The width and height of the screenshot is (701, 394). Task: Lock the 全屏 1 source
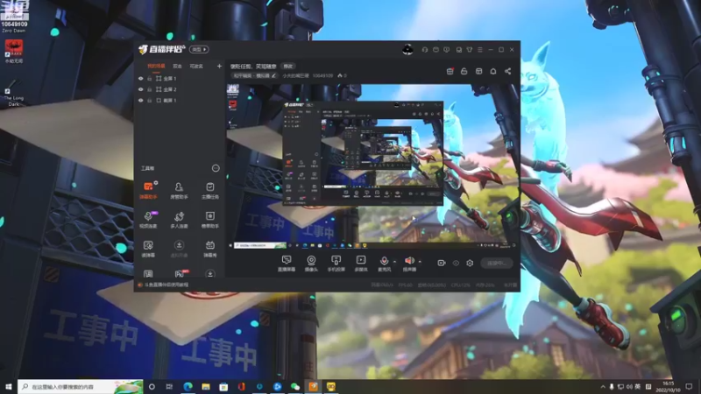click(149, 79)
